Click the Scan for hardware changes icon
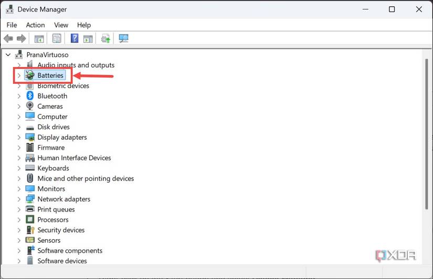Screen dimensions: 433x279 click(123, 38)
